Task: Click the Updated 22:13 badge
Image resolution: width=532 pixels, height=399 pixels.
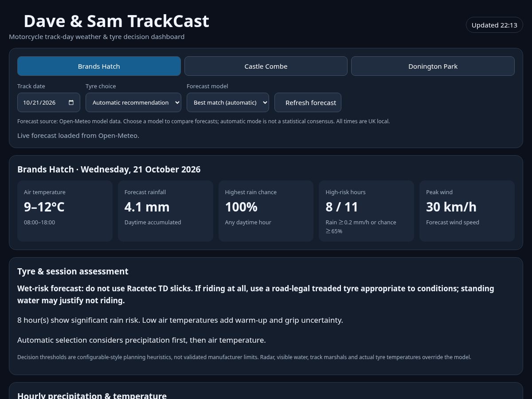Action: click(x=494, y=25)
